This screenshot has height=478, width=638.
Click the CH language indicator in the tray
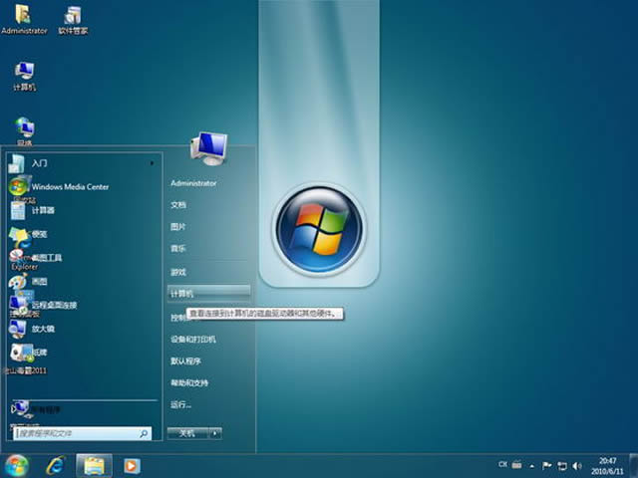(502, 464)
